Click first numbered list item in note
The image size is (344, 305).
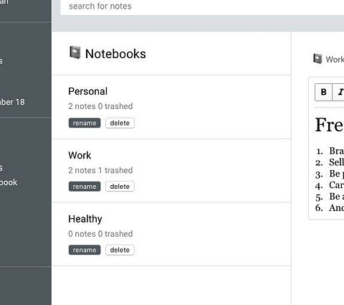point(330,151)
